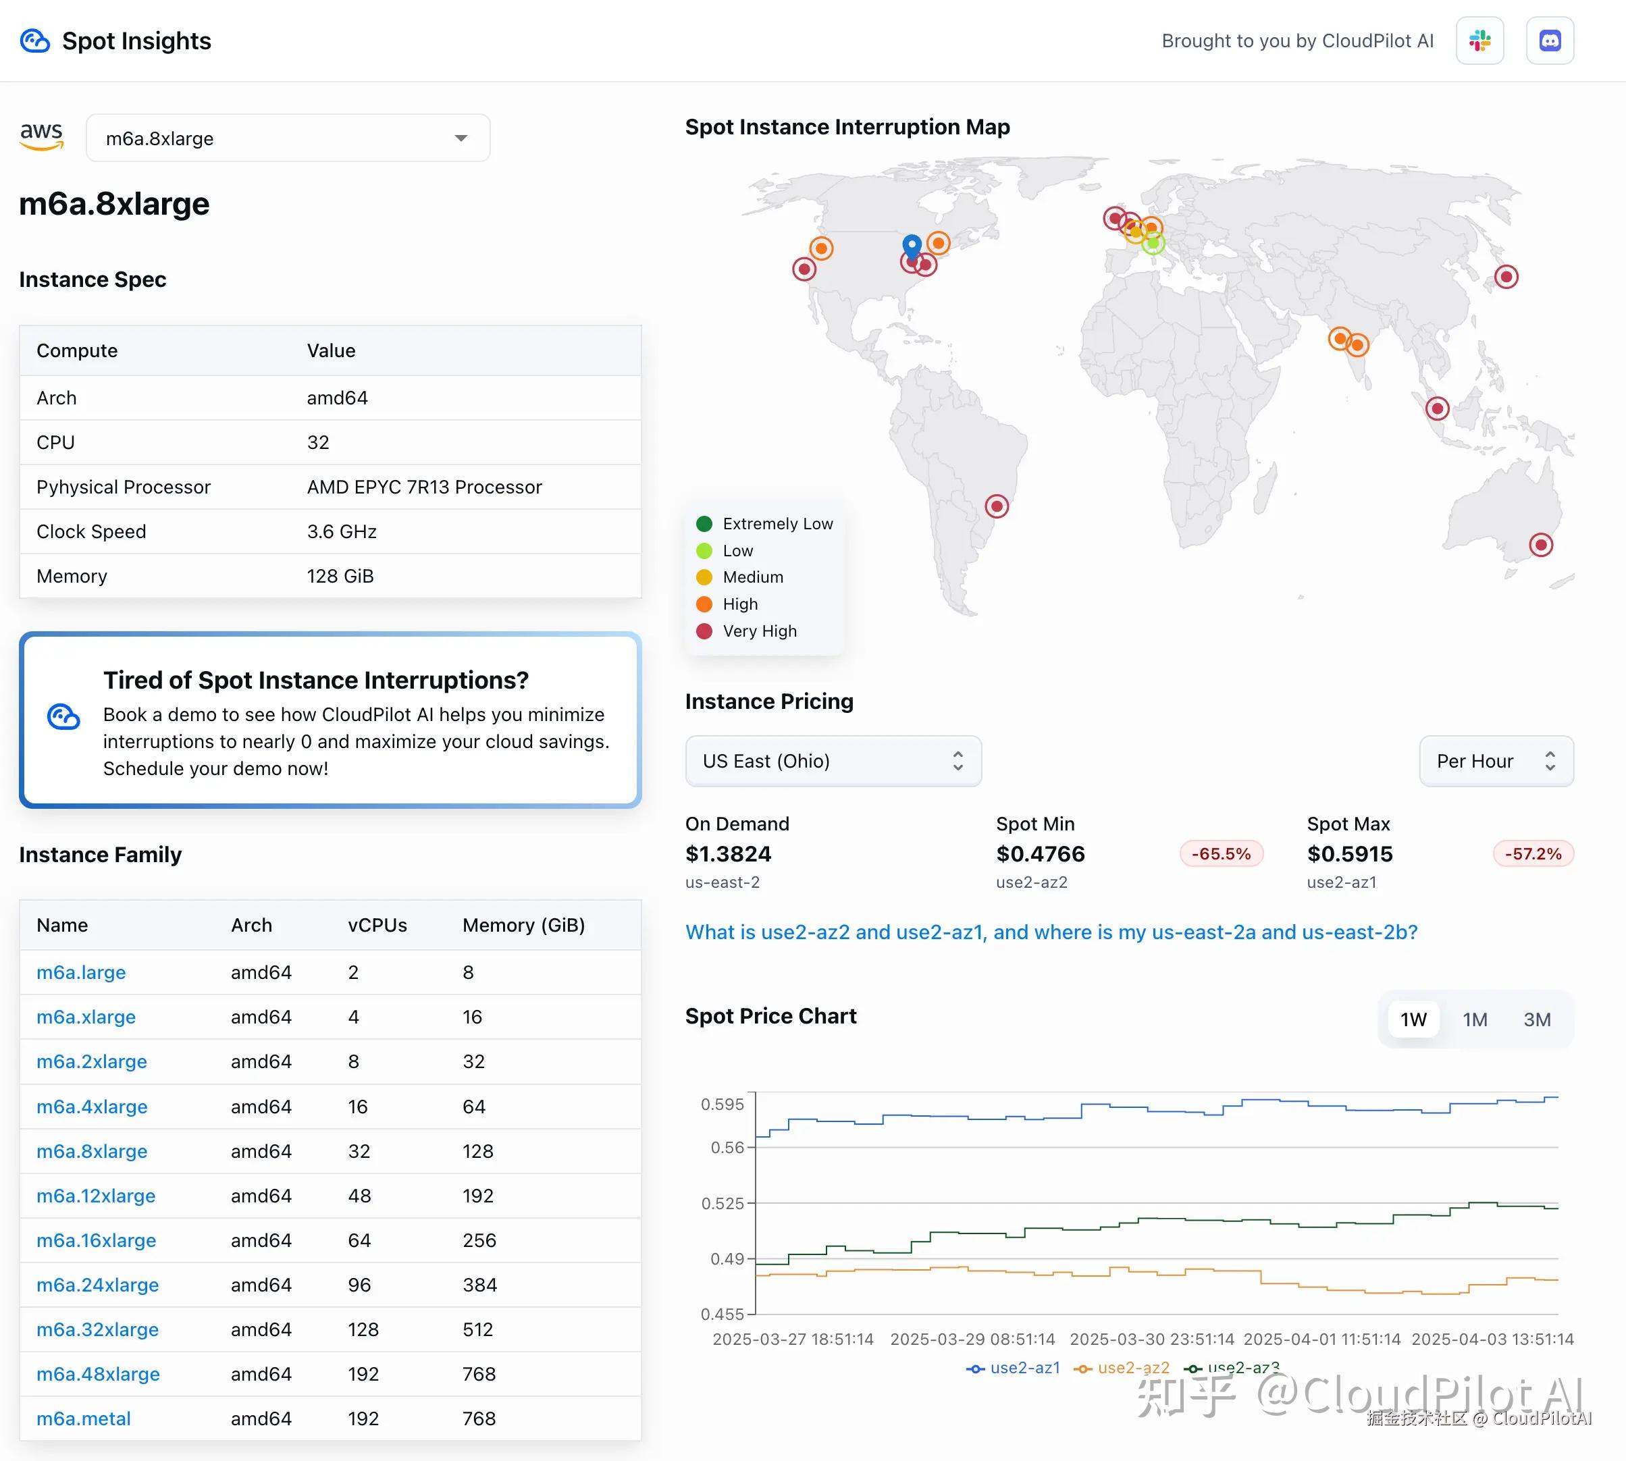
Task: Click the Discord icon button
Action: click(1549, 41)
